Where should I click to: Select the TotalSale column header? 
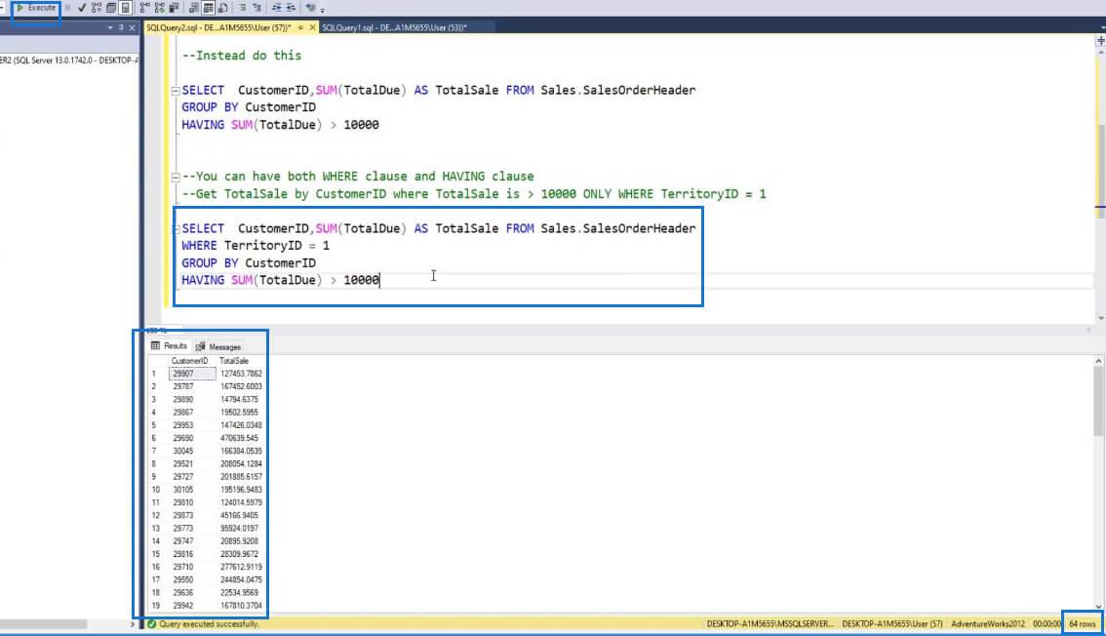coord(241,361)
